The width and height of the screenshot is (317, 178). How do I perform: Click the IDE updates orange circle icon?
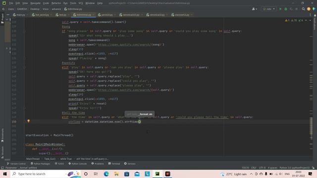tap(309, 9)
